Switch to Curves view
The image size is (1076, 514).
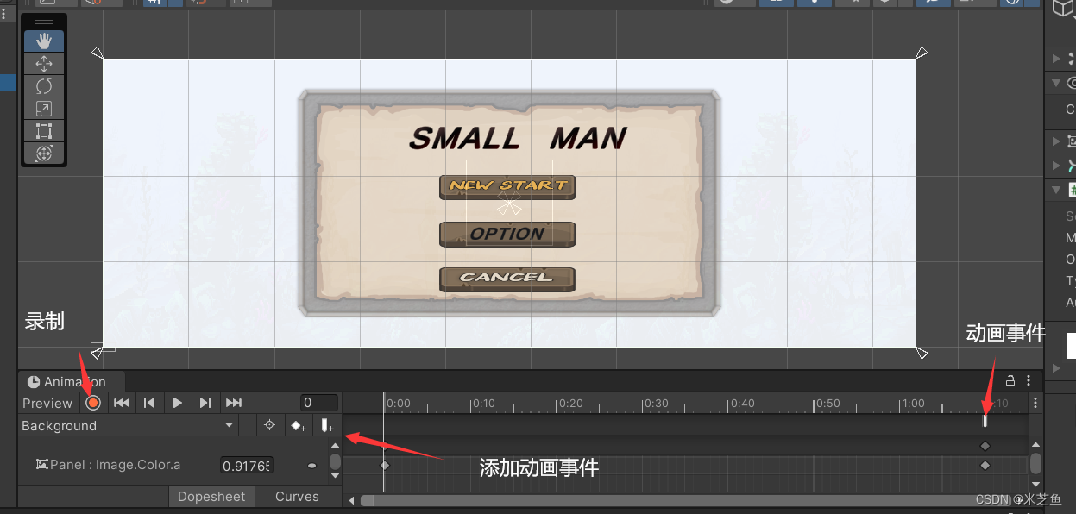pos(297,497)
